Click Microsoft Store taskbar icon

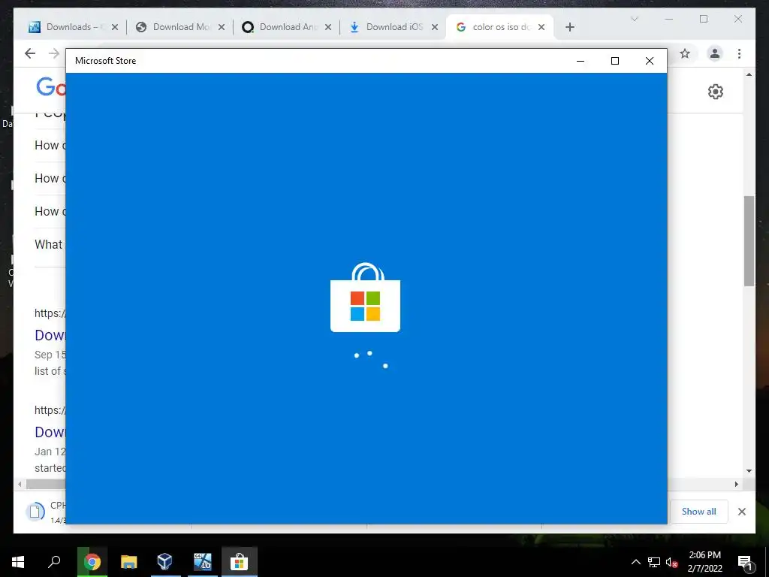coord(240,562)
